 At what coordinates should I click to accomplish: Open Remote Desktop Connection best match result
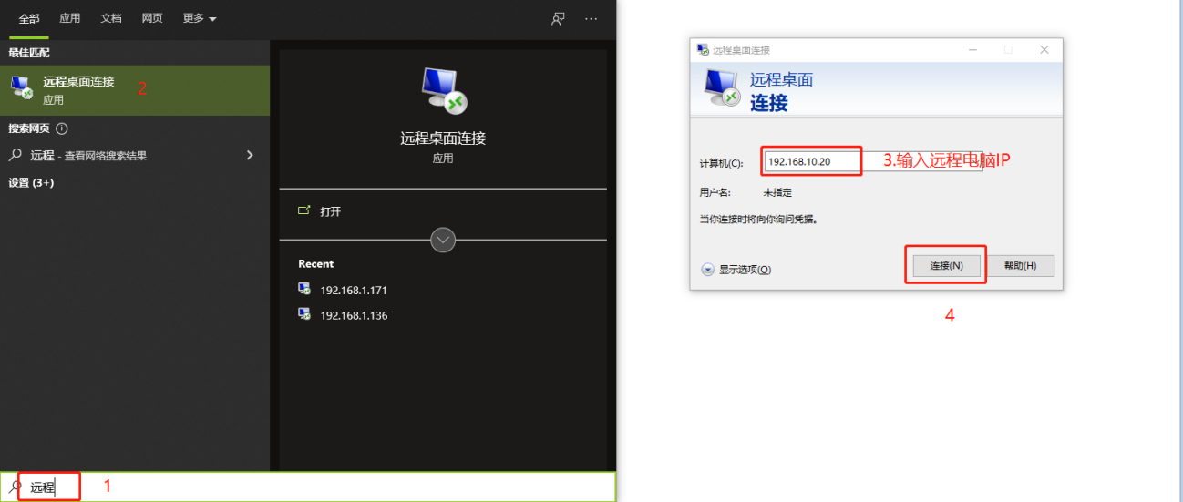135,89
